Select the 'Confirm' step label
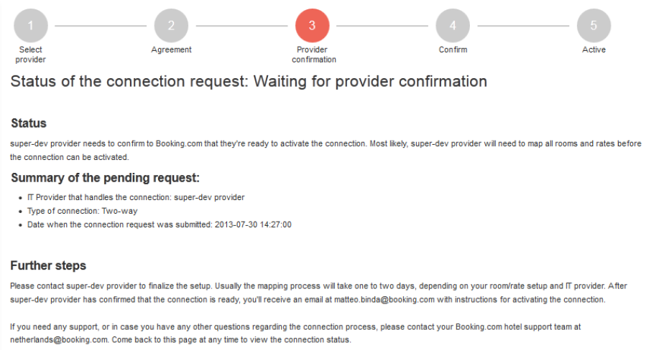 coord(453,50)
